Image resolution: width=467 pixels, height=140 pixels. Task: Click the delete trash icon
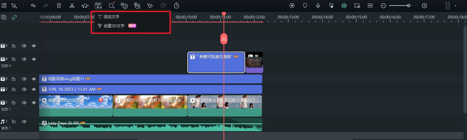(x=59, y=6)
